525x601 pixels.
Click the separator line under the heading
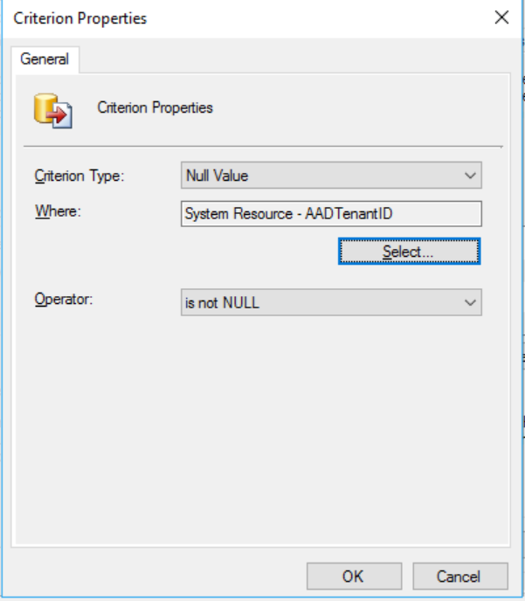tap(262, 145)
